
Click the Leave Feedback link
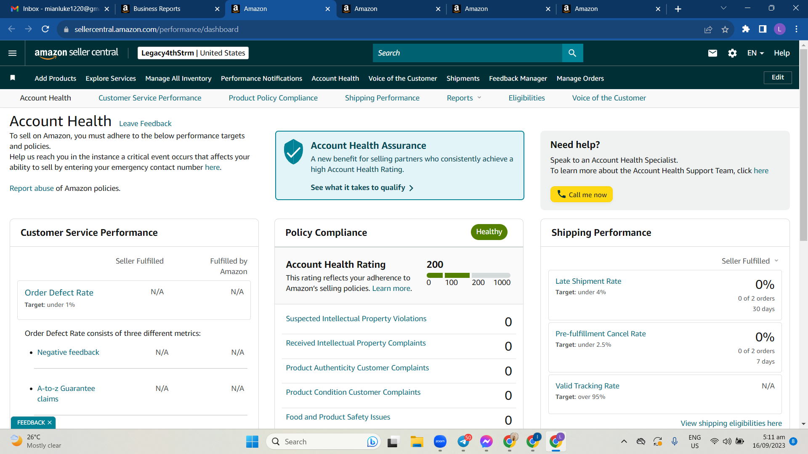[x=145, y=124]
